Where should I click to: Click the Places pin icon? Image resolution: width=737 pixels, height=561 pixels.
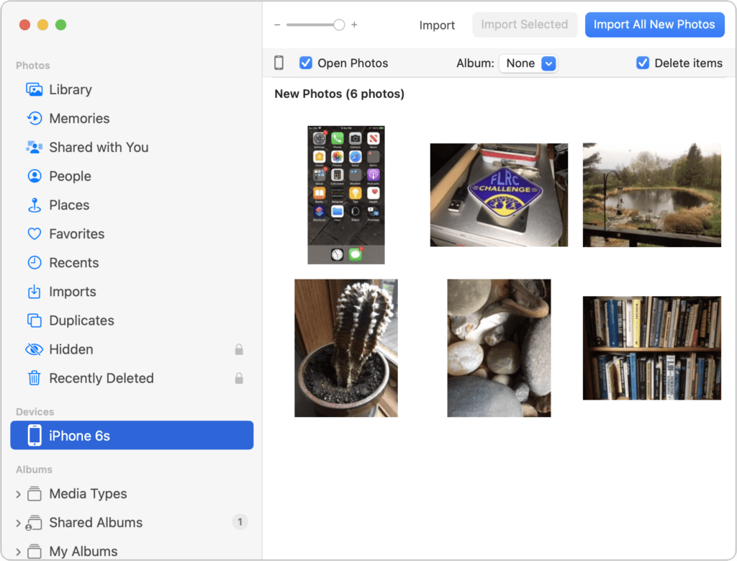[34, 205]
